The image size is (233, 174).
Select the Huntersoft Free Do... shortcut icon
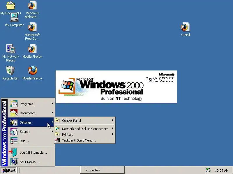(32, 27)
